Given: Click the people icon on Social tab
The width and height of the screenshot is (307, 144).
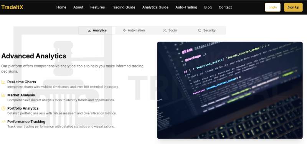Looking at the screenshot, I should pyautogui.click(x=165, y=30).
